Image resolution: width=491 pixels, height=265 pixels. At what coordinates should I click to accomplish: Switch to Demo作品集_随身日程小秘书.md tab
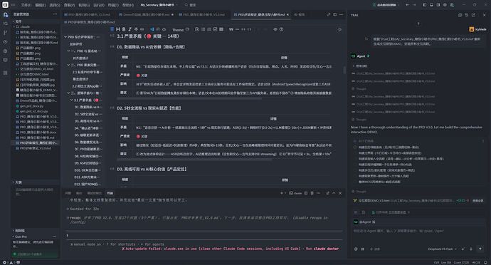(x=146, y=15)
